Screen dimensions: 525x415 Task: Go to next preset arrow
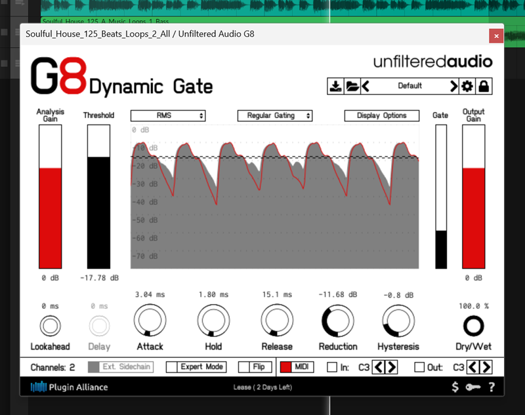pyautogui.click(x=453, y=87)
